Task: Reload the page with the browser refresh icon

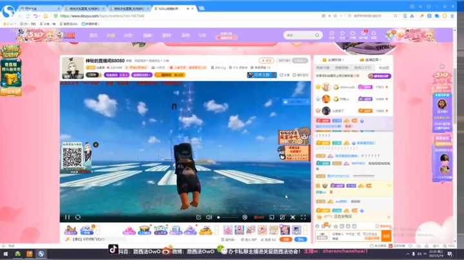Action: [28, 16]
